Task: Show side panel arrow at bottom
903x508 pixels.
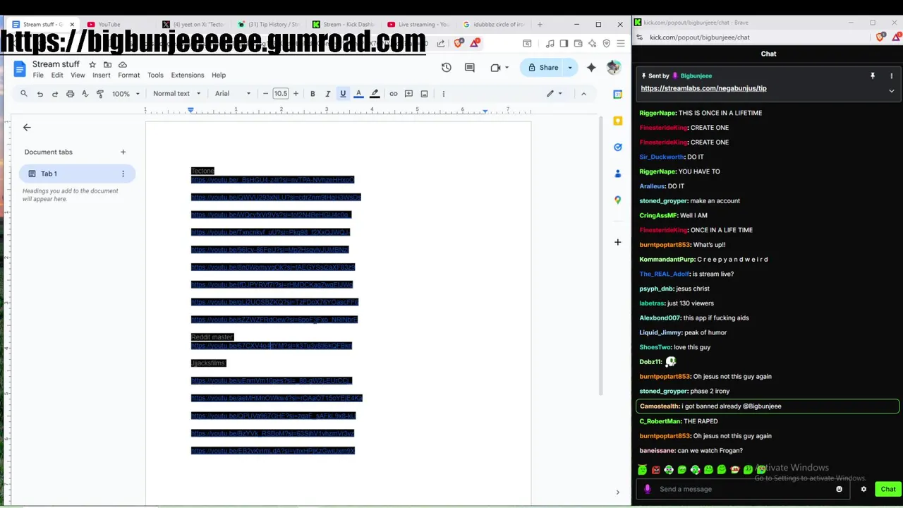Action: pyautogui.click(x=617, y=492)
